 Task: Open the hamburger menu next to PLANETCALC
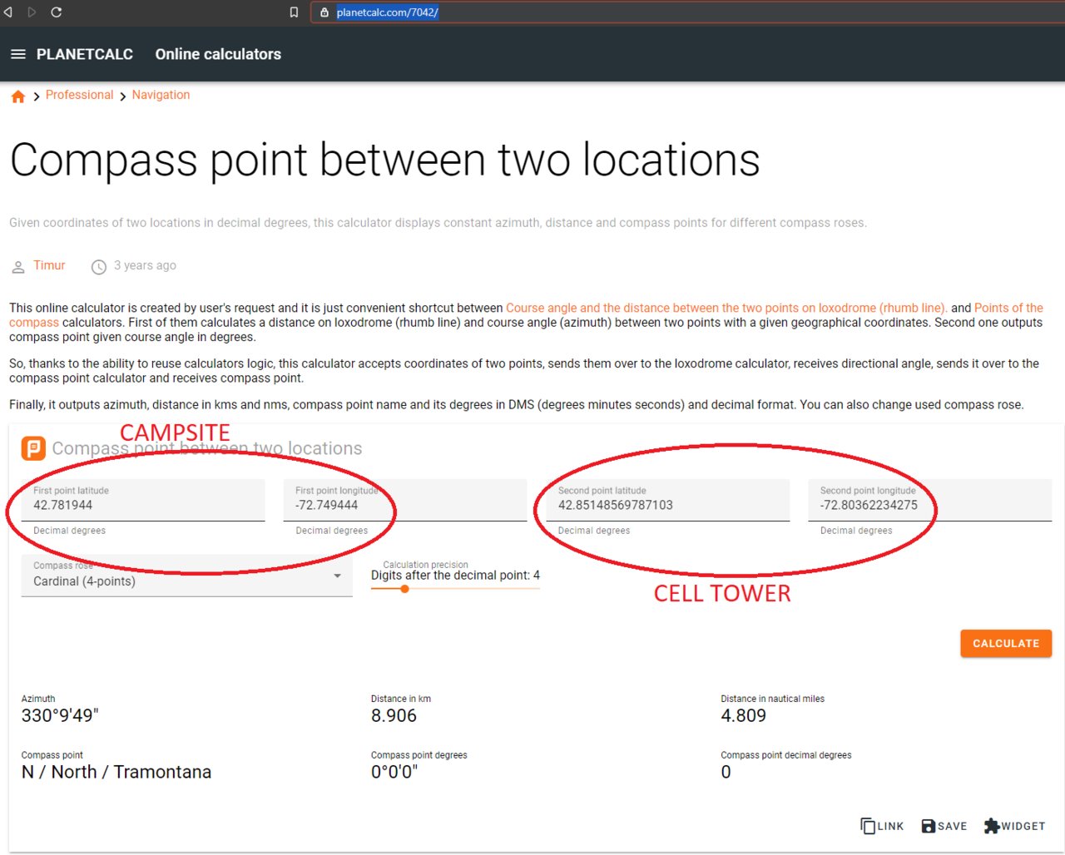pyautogui.click(x=17, y=54)
